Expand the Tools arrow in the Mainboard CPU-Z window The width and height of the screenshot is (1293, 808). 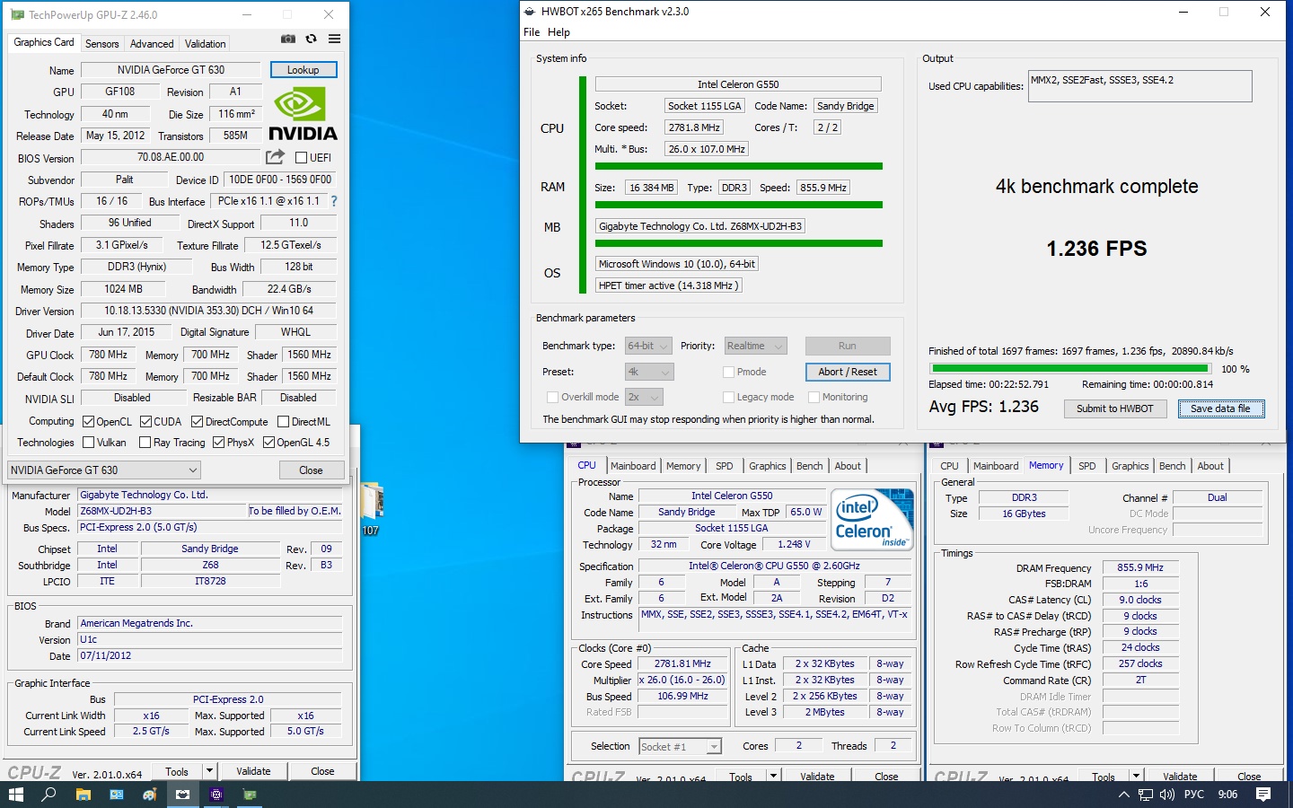(209, 770)
